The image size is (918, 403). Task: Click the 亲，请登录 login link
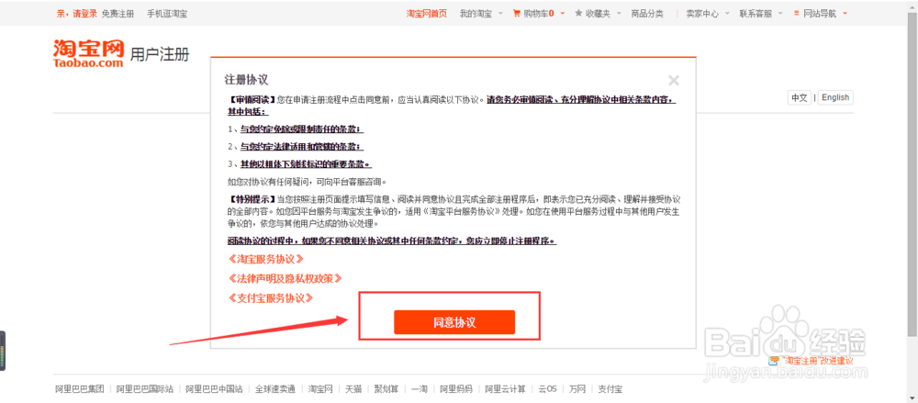(77, 14)
